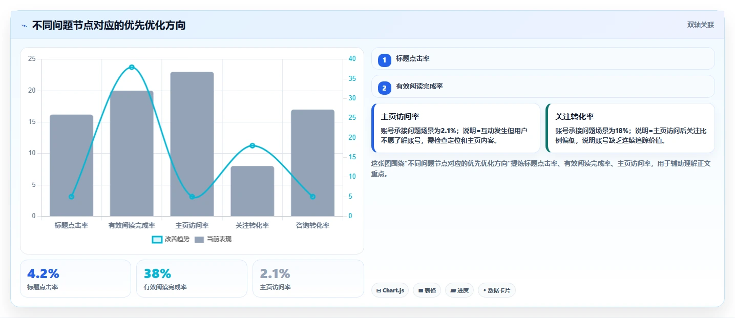The width and height of the screenshot is (735, 318).
Task: Click the 咨询转化率 x-axis label
Action: pos(312,225)
